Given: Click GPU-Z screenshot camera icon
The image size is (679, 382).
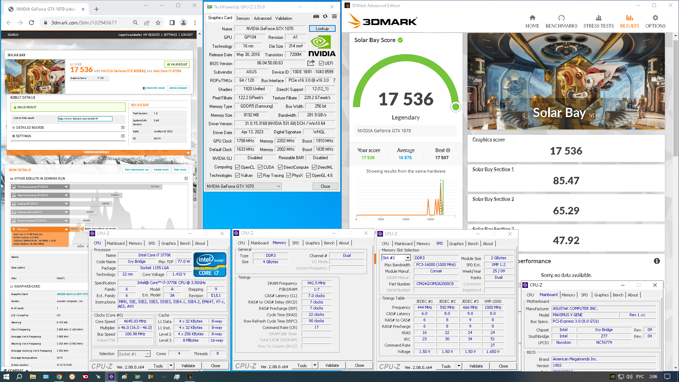Looking at the screenshot, I should coord(316,16).
